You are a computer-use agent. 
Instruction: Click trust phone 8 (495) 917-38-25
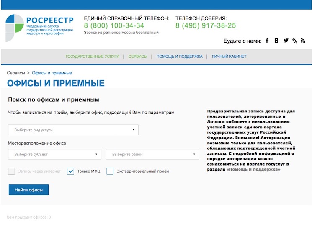(x=206, y=25)
